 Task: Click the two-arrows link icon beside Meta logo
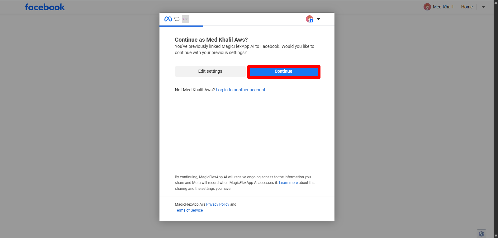coord(177,19)
